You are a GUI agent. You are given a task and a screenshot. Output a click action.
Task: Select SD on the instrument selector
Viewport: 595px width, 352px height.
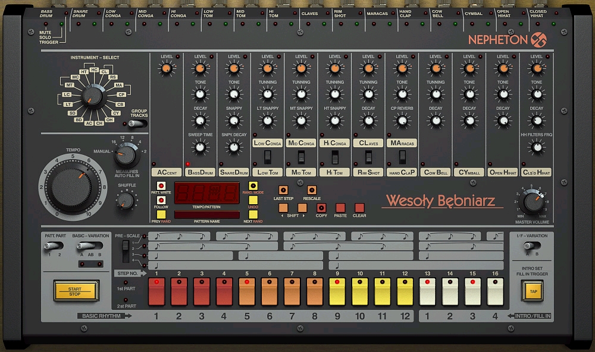72,113
